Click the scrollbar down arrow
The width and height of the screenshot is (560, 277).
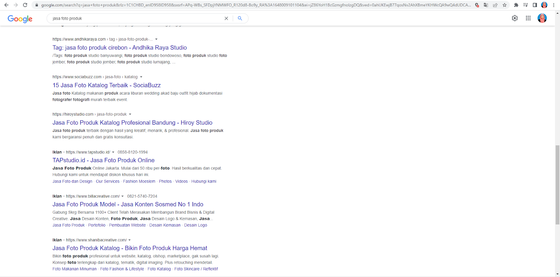pos(557,274)
